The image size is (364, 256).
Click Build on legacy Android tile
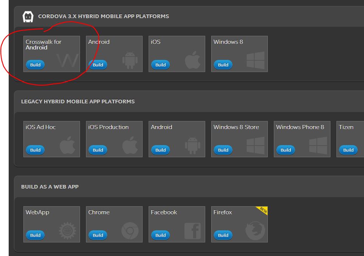(x=160, y=150)
